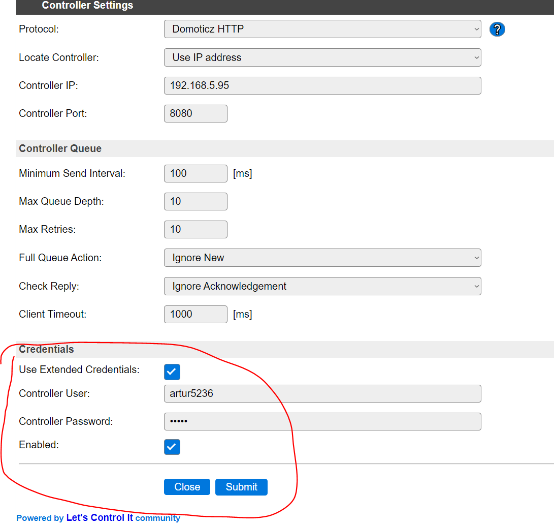Expand the Check Reply dropdown
This screenshot has height=525, width=554.
point(322,286)
